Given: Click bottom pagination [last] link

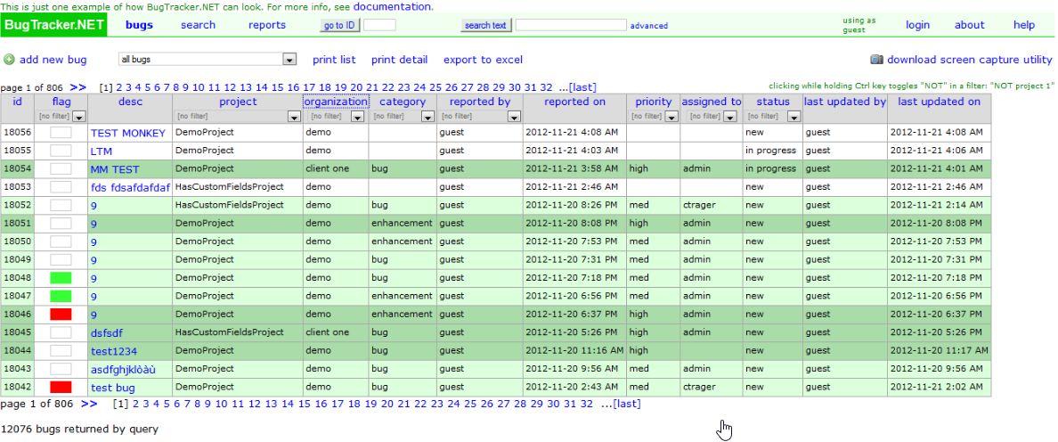Looking at the screenshot, I should click(627, 405).
